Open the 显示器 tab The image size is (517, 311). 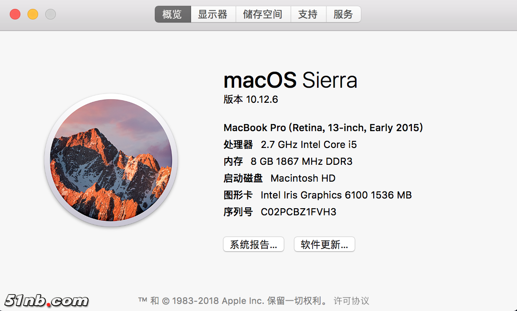[x=213, y=14]
